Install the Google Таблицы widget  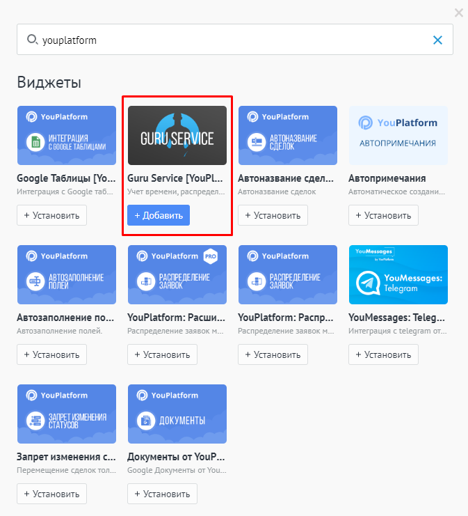pyautogui.click(x=52, y=215)
